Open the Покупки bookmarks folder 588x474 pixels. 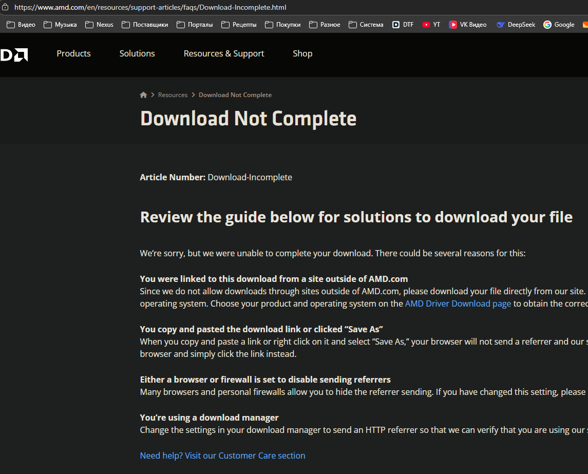(x=283, y=25)
